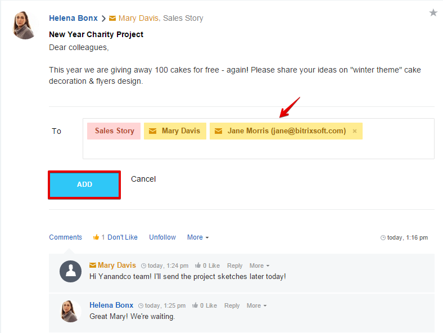The width and height of the screenshot is (443, 333).
Task: Click the post timestamp today, 1:16 pm
Action: [408, 237]
